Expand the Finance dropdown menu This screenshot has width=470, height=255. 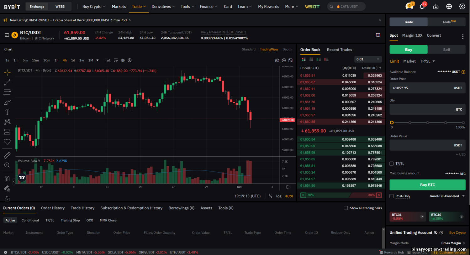(209, 7)
